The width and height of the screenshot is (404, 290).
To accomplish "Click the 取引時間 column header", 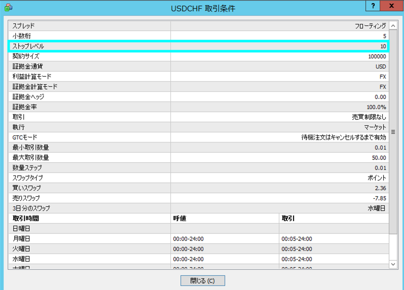I will (x=26, y=219).
